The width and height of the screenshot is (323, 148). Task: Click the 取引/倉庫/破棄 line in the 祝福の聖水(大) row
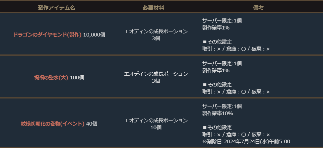(236, 92)
